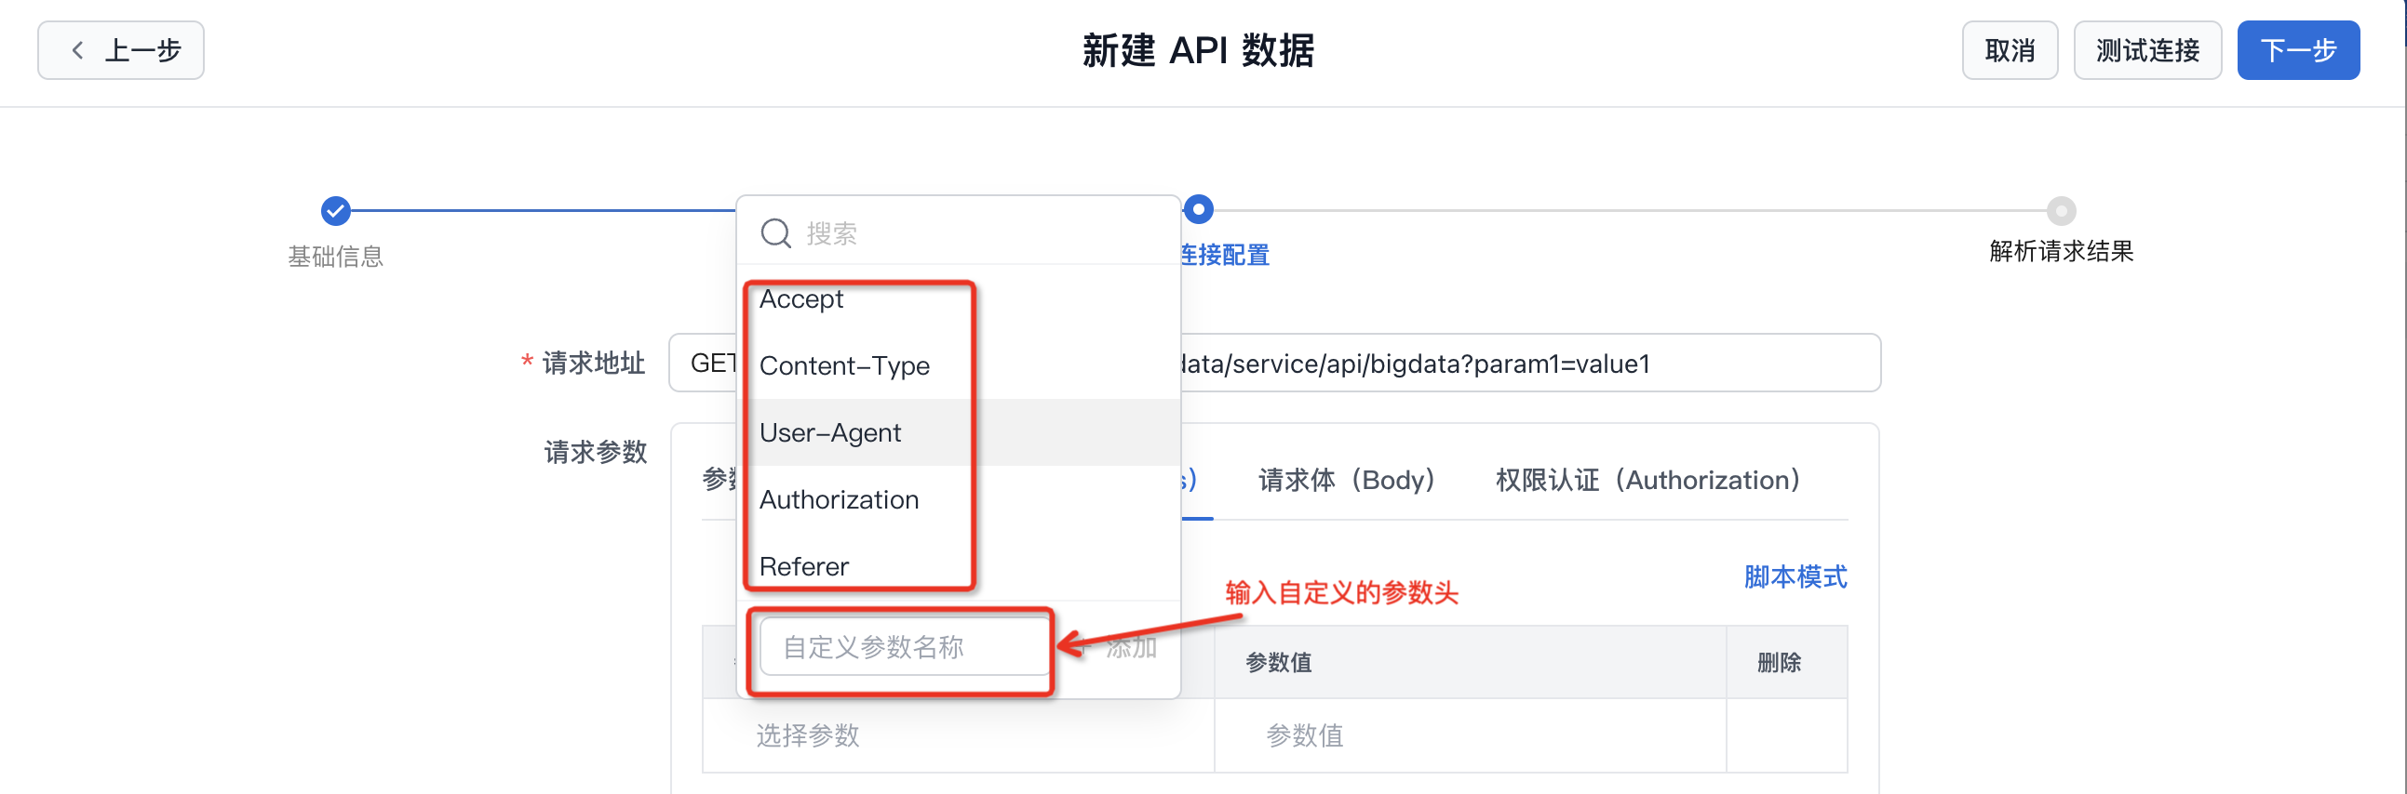Image resolution: width=2407 pixels, height=794 pixels.
Task: Pick the Authorization header option
Action: tap(838, 500)
